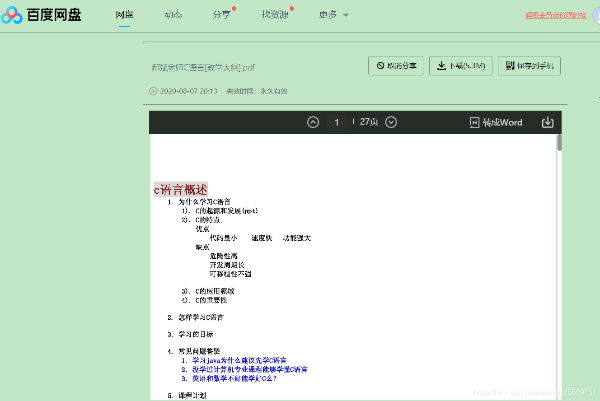Download the file with 下载(5.3M) button
This screenshot has height=401, width=600.
pos(461,65)
